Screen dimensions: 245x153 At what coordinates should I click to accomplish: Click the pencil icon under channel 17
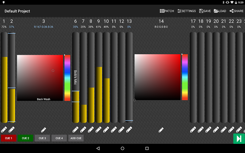pyautogui.click(x=193, y=129)
